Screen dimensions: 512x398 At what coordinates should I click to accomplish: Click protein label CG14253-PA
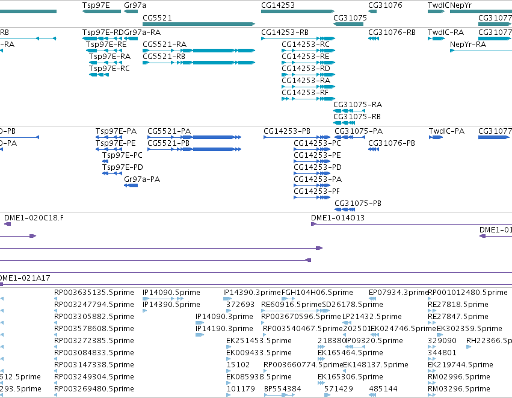tap(318, 179)
